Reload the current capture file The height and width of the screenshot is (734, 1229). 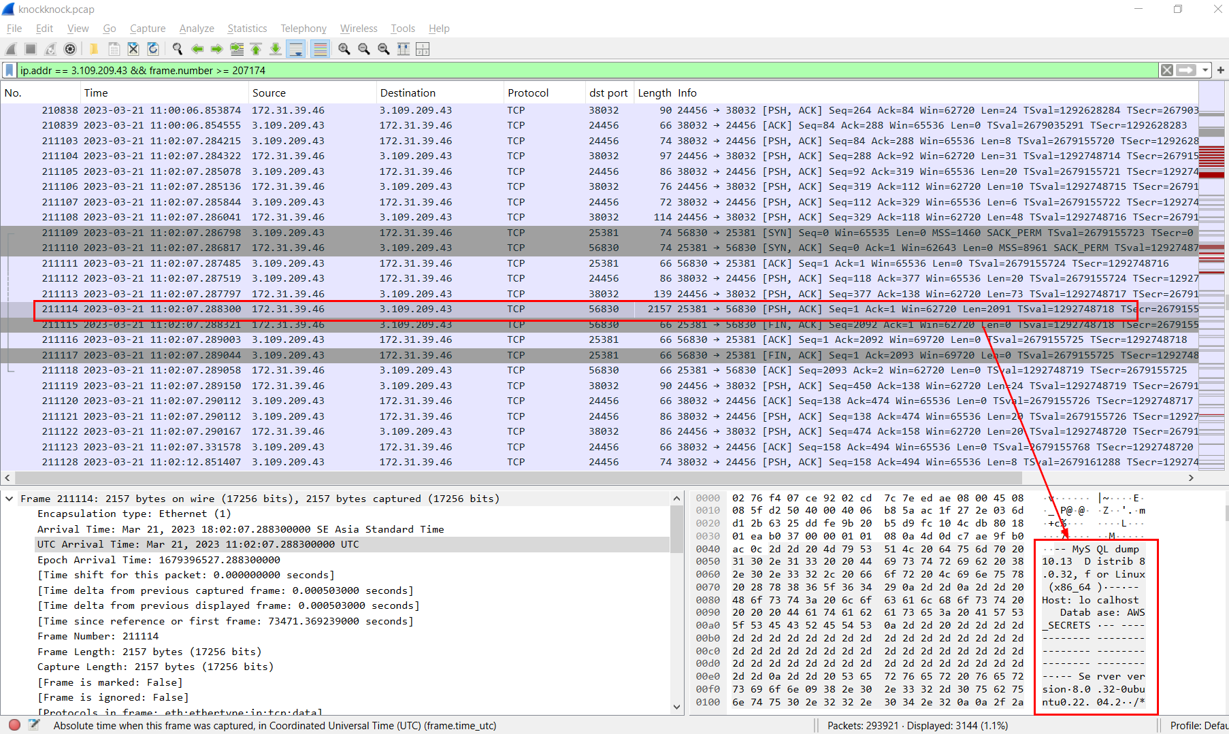pyautogui.click(x=152, y=48)
